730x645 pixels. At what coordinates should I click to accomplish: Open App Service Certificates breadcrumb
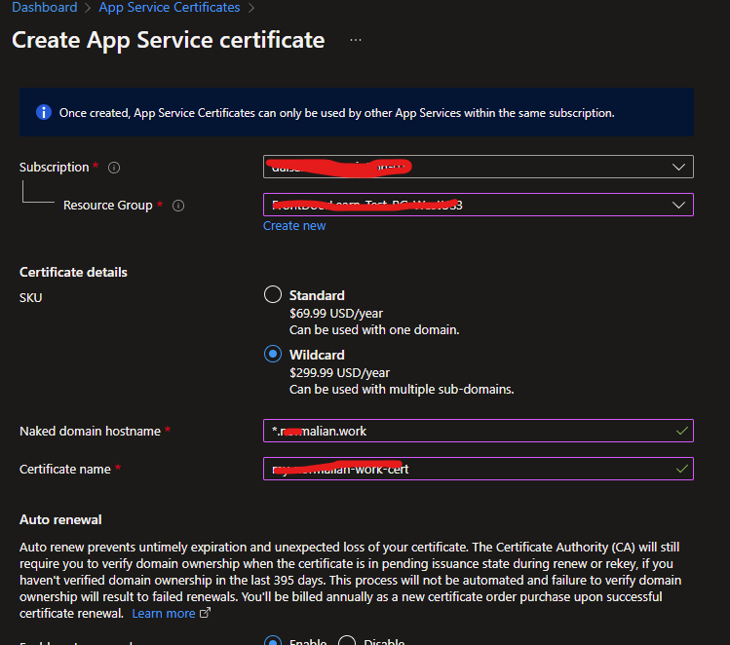tap(170, 8)
